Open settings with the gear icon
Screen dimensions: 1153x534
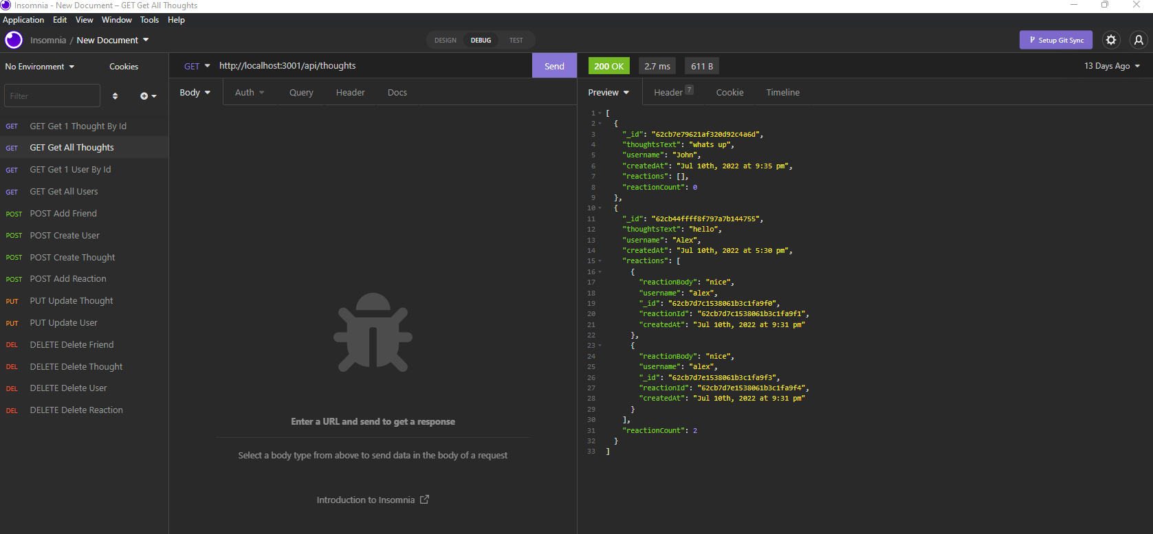click(1110, 40)
